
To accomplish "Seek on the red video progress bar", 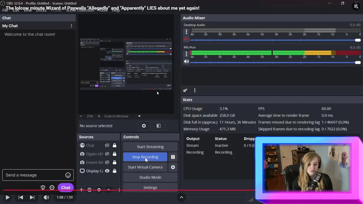I will [x=129, y=190].
